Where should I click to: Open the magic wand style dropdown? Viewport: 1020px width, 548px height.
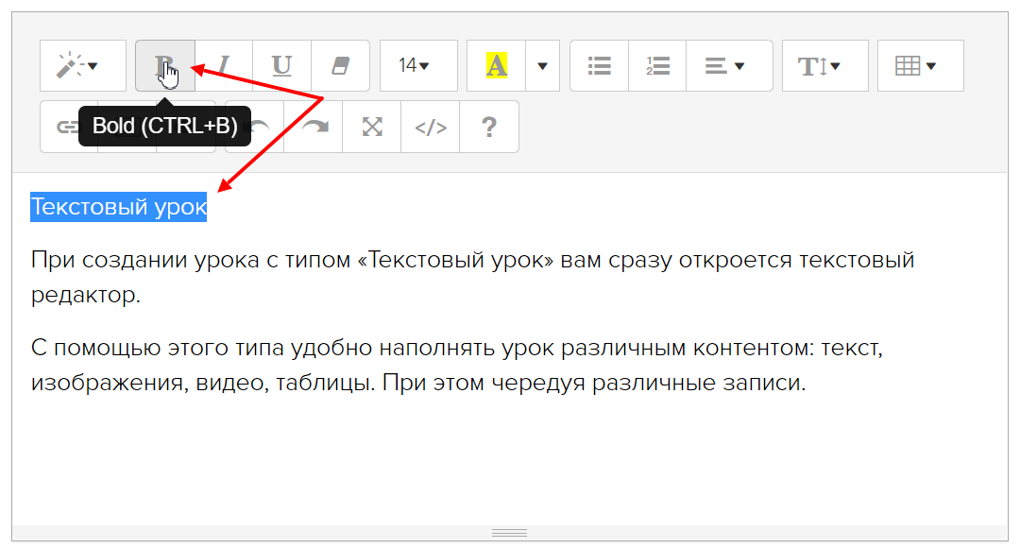(82, 65)
